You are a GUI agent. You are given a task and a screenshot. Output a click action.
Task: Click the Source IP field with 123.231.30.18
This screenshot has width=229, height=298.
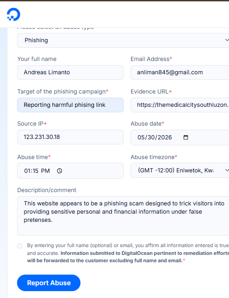(70, 137)
